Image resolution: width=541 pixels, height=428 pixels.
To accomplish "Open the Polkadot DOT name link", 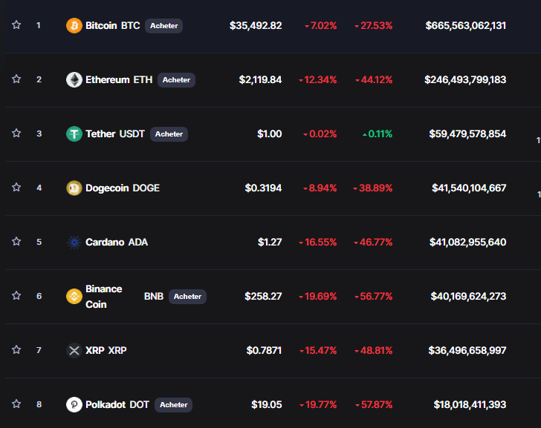I will [117, 404].
